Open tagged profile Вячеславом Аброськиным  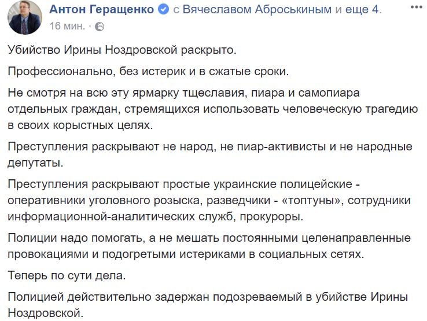pyautogui.click(x=257, y=9)
